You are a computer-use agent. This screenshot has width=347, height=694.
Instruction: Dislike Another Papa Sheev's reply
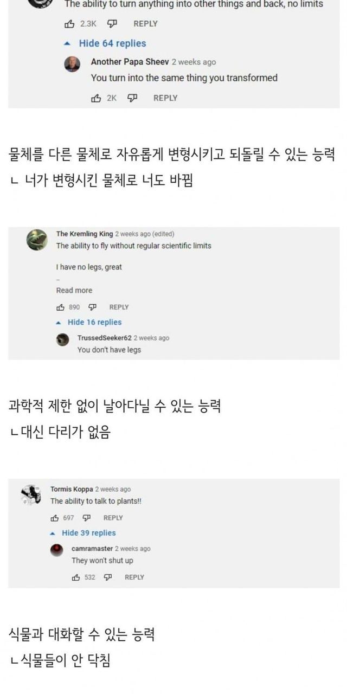[132, 98]
